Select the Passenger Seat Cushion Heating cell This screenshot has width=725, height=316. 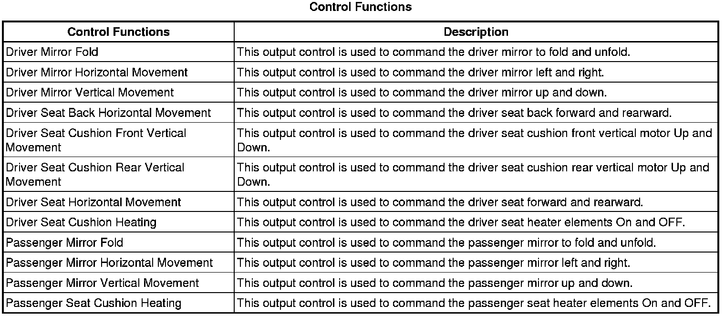pos(93,303)
